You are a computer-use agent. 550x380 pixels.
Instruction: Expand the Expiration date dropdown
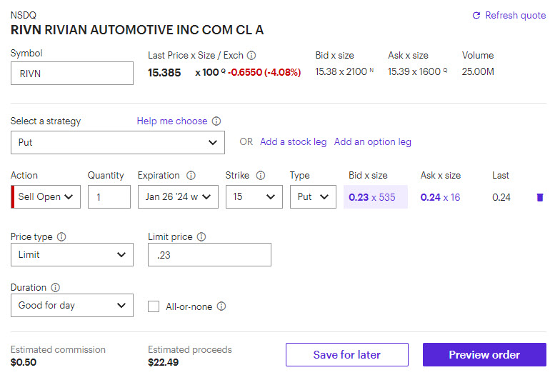point(178,197)
